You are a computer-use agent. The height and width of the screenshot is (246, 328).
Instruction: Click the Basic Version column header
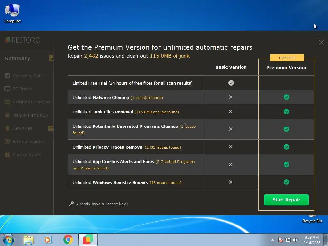231,67
